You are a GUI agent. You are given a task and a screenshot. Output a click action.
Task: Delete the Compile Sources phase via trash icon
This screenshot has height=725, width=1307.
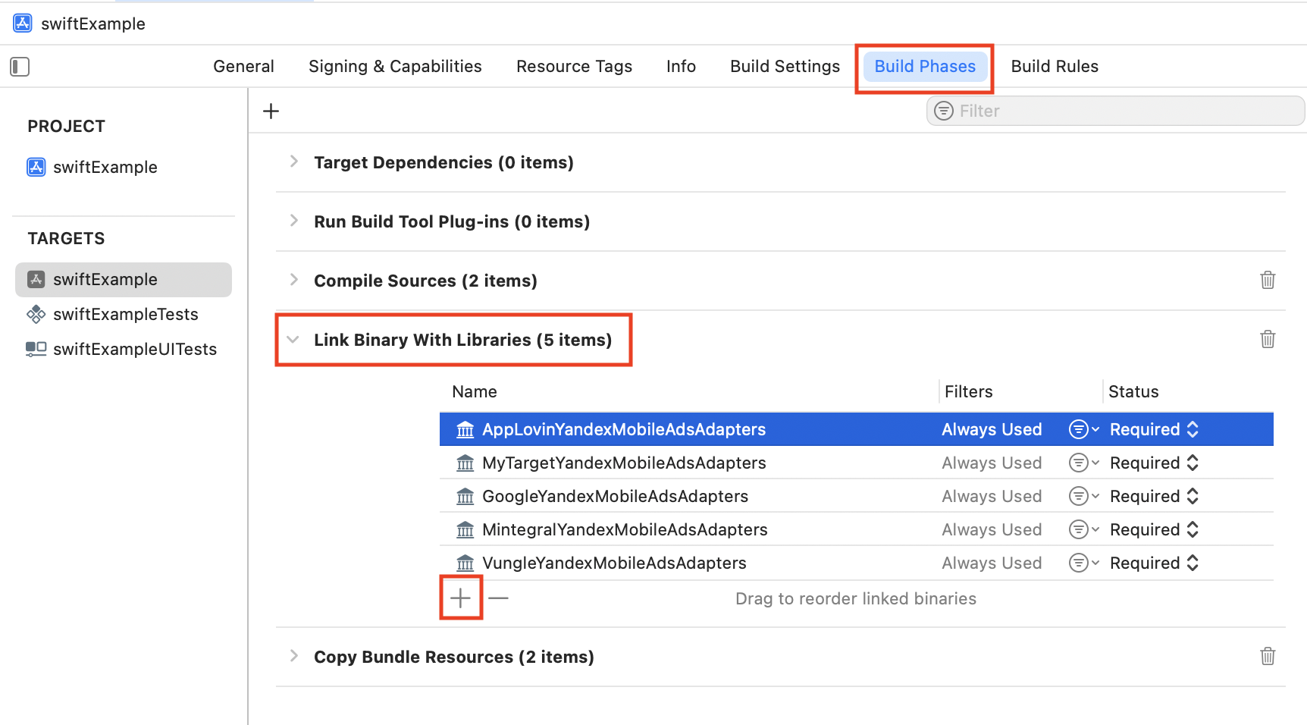point(1268,281)
